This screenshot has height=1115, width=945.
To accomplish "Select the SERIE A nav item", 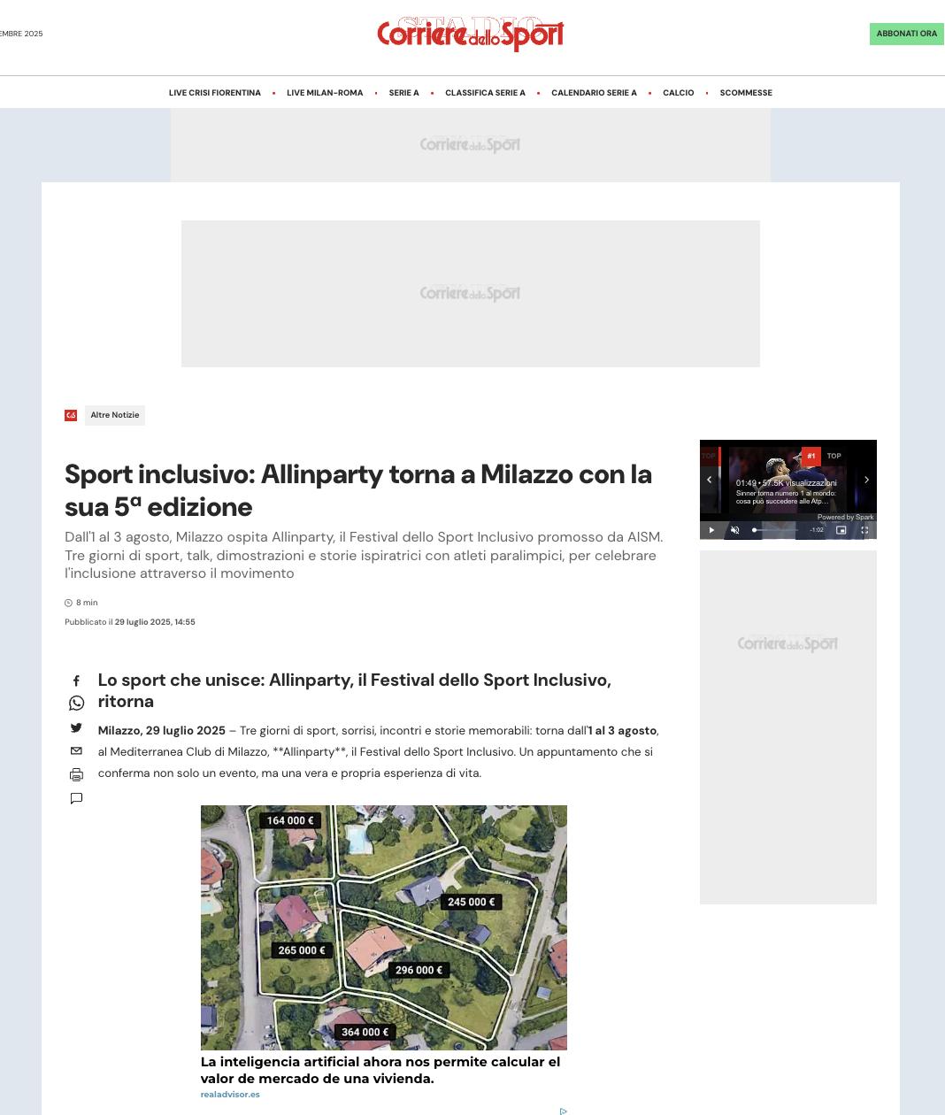I will [403, 93].
